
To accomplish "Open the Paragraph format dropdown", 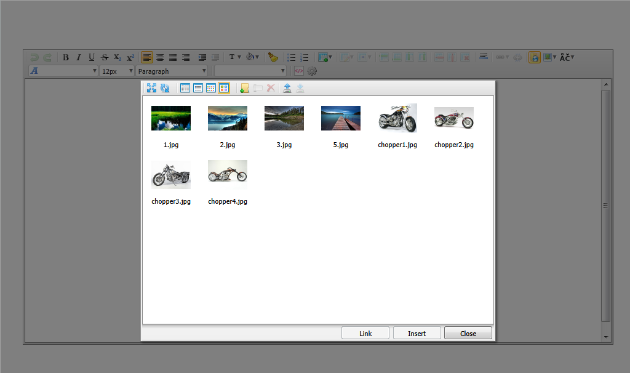I will coord(172,71).
